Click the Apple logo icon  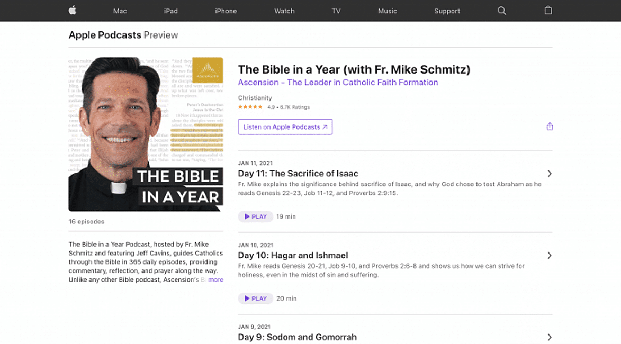click(x=73, y=11)
